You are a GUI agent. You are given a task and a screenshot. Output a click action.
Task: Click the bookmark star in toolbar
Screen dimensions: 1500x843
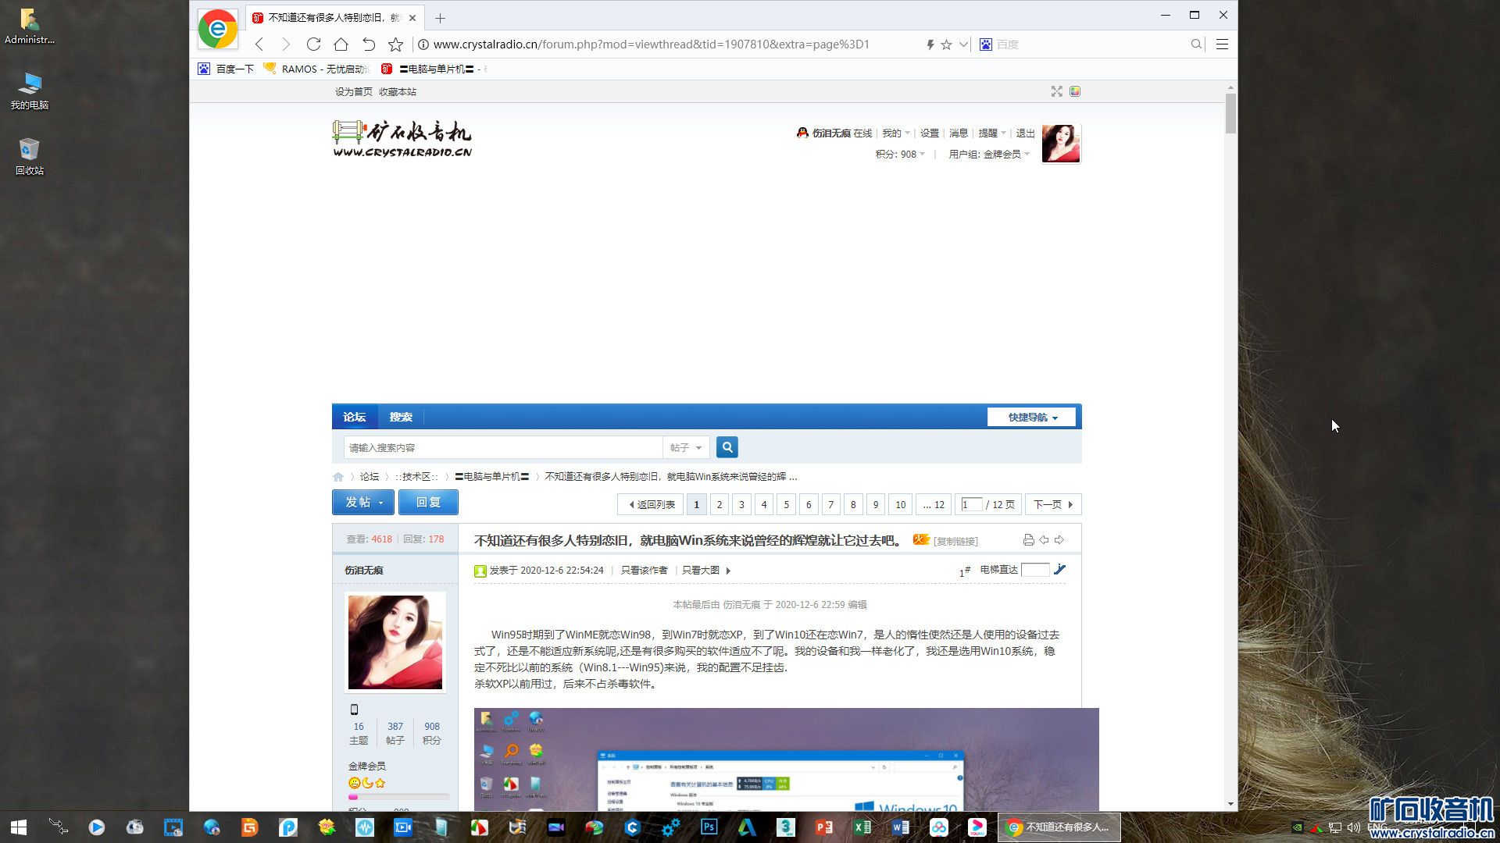click(396, 44)
